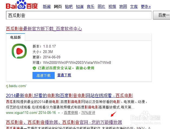Open the 百度快照 cached link
170x129 pixels.
click(71, 113)
